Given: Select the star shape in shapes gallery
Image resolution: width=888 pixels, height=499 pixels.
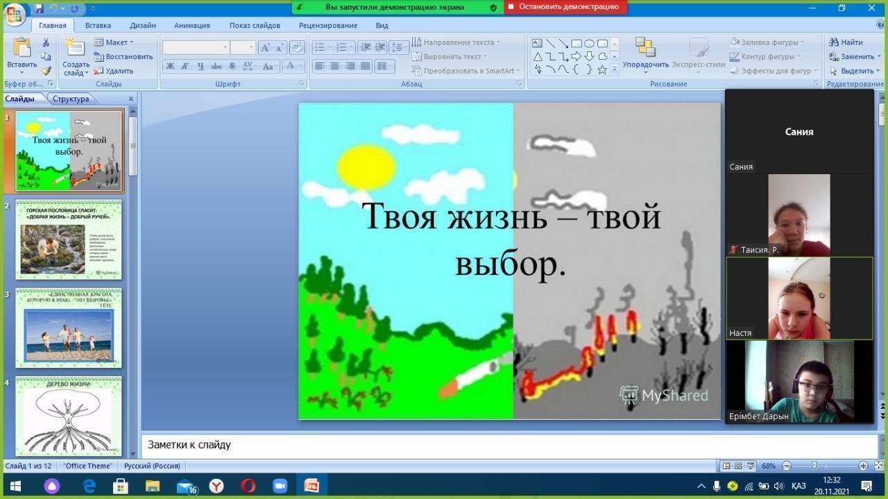Looking at the screenshot, I should pos(601,69).
